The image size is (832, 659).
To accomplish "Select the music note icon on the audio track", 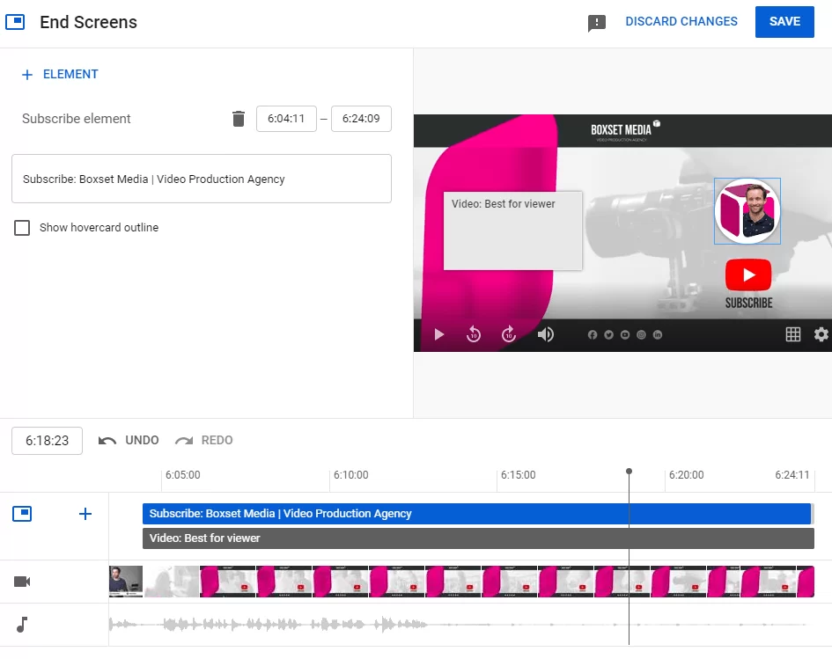I will point(21,625).
